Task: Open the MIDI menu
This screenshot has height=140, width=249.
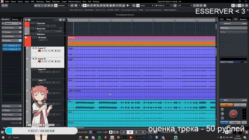Action: [32, 2]
